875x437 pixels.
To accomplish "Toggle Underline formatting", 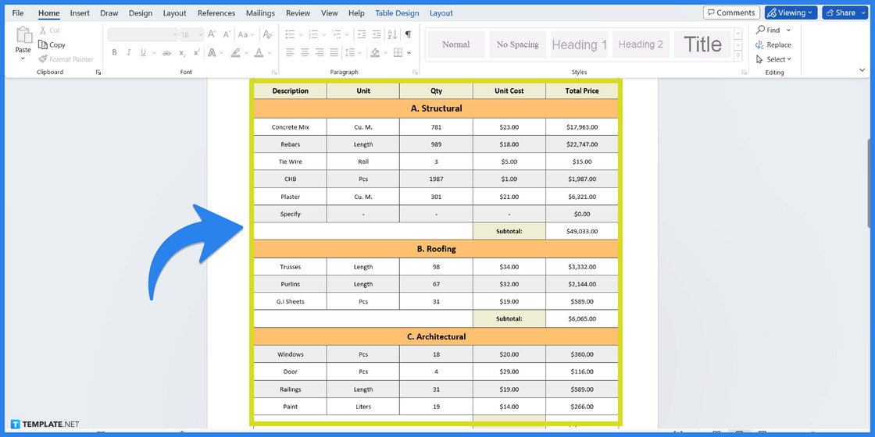I will click(x=144, y=52).
